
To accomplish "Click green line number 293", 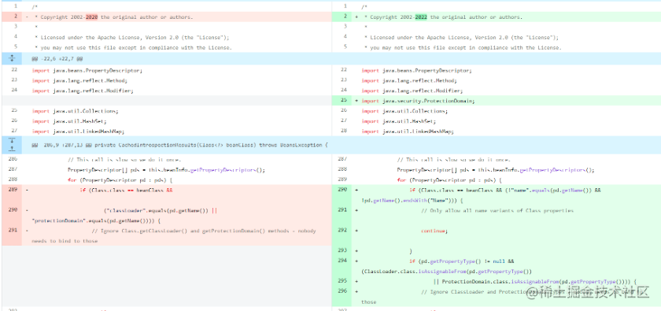I will pos(343,250).
